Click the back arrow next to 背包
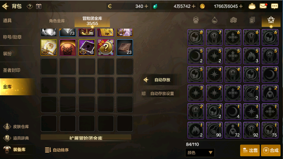Image resolution: width=283 pixels, height=159 pixels. tap(5, 6)
